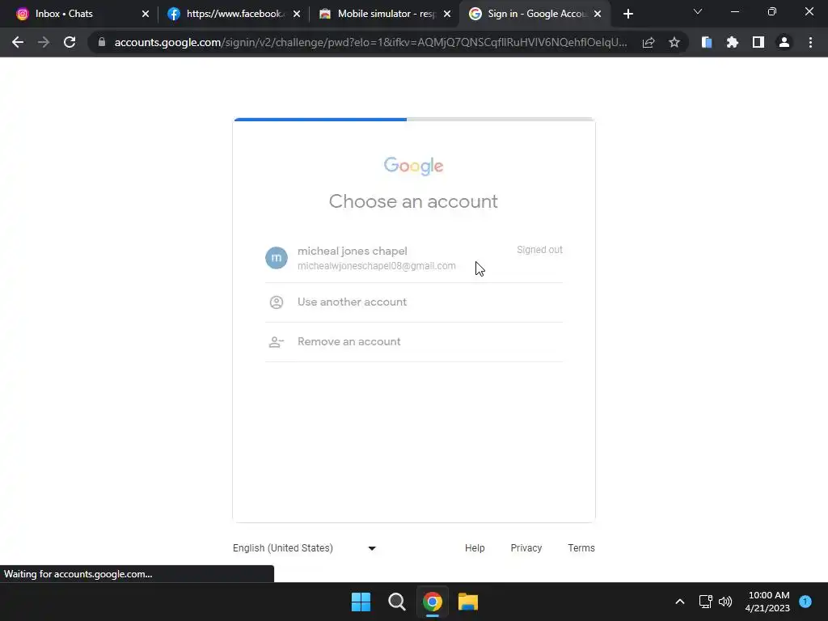Click the volume speaker icon

coord(725,602)
